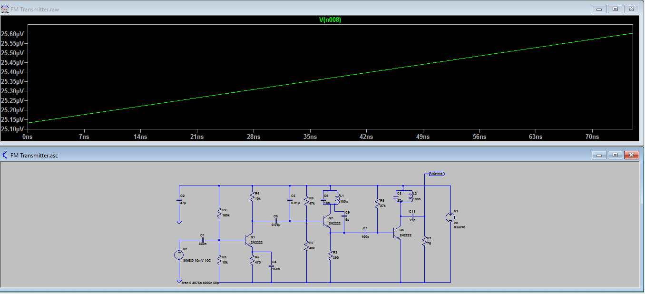Click resistor R4 10k symbol
Screen dimensions: 645x294
(x=252, y=195)
